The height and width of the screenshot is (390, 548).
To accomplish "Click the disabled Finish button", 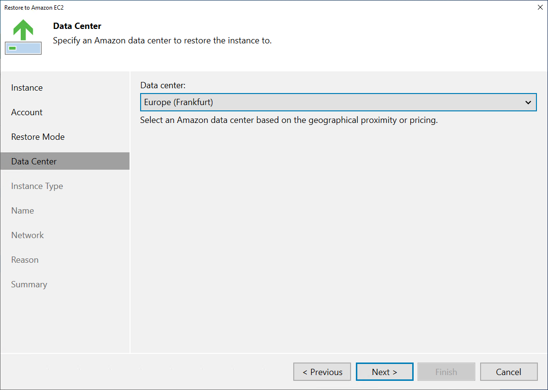I will click(446, 372).
